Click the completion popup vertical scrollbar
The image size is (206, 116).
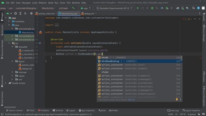point(182,58)
